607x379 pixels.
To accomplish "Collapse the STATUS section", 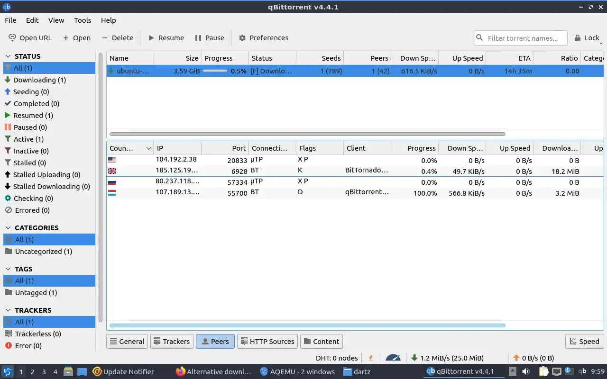I will pos(8,56).
